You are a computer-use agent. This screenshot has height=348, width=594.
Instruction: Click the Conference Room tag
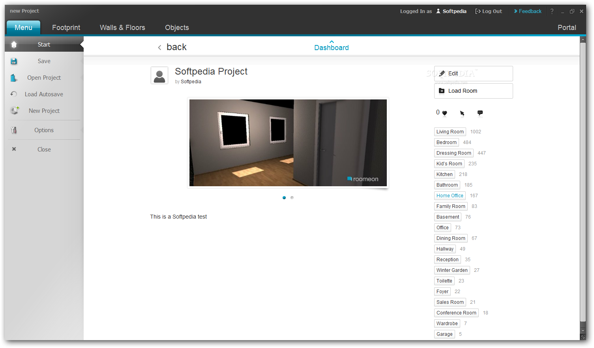click(x=456, y=313)
